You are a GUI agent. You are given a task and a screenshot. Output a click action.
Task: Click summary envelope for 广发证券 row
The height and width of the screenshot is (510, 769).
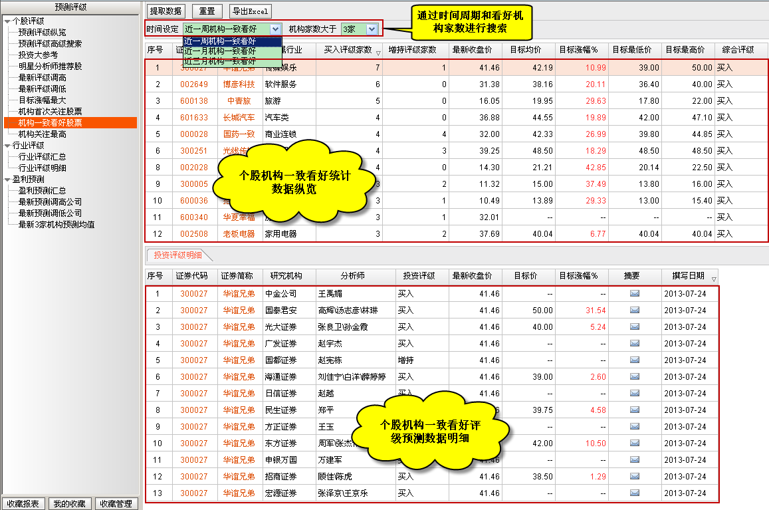[634, 344]
